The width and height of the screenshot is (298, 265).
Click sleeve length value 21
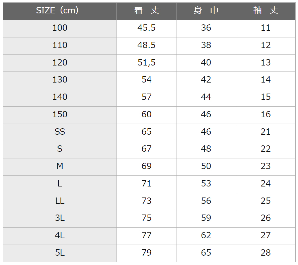[x=266, y=132]
